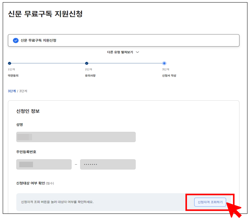
Task: Click the down chevron next to 다른 유형 펼쳐보기
Action: [137, 52]
